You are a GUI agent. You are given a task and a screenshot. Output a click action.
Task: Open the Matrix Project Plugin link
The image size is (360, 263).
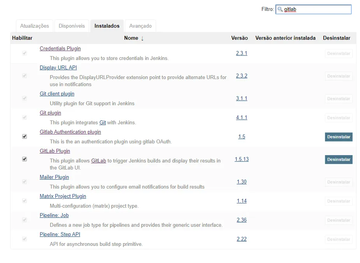coord(63,196)
